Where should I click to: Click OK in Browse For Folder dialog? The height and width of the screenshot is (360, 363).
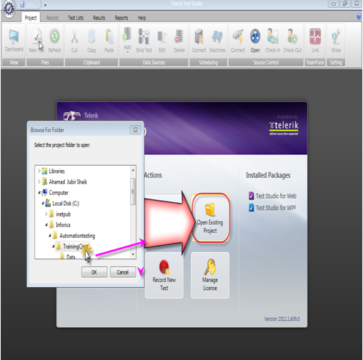click(x=94, y=272)
